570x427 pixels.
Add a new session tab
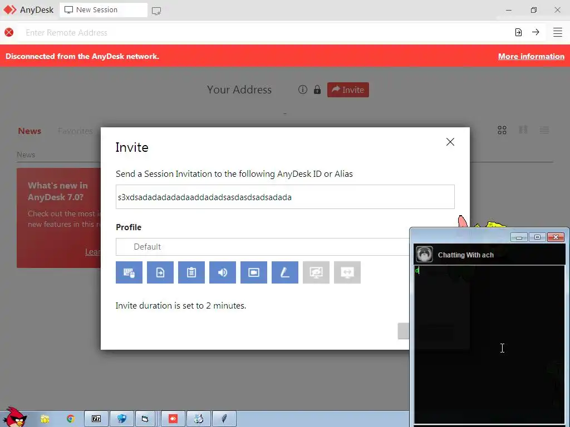pyautogui.click(x=156, y=11)
